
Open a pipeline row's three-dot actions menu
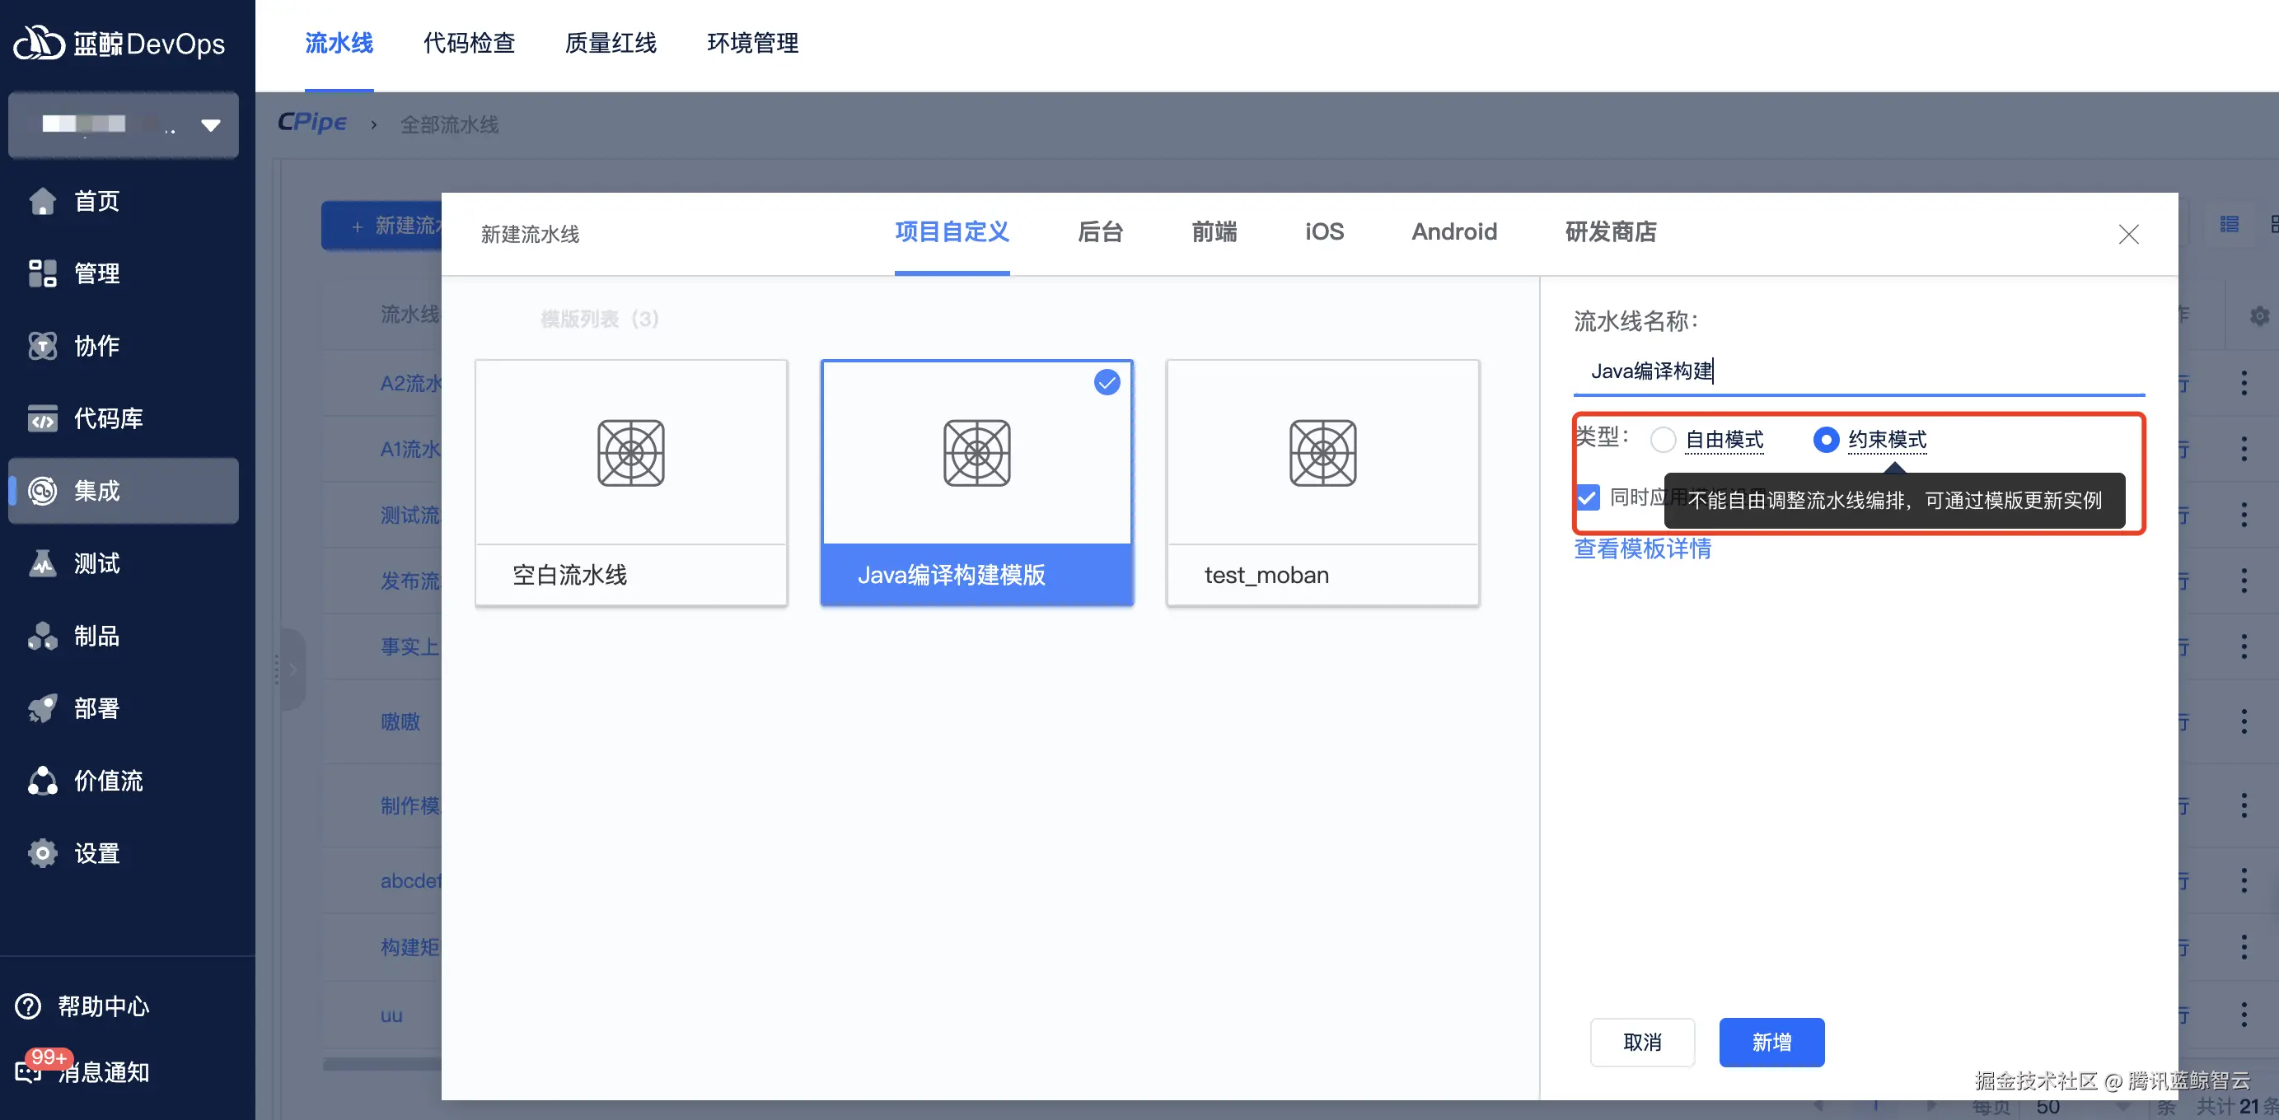click(2246, 384)
